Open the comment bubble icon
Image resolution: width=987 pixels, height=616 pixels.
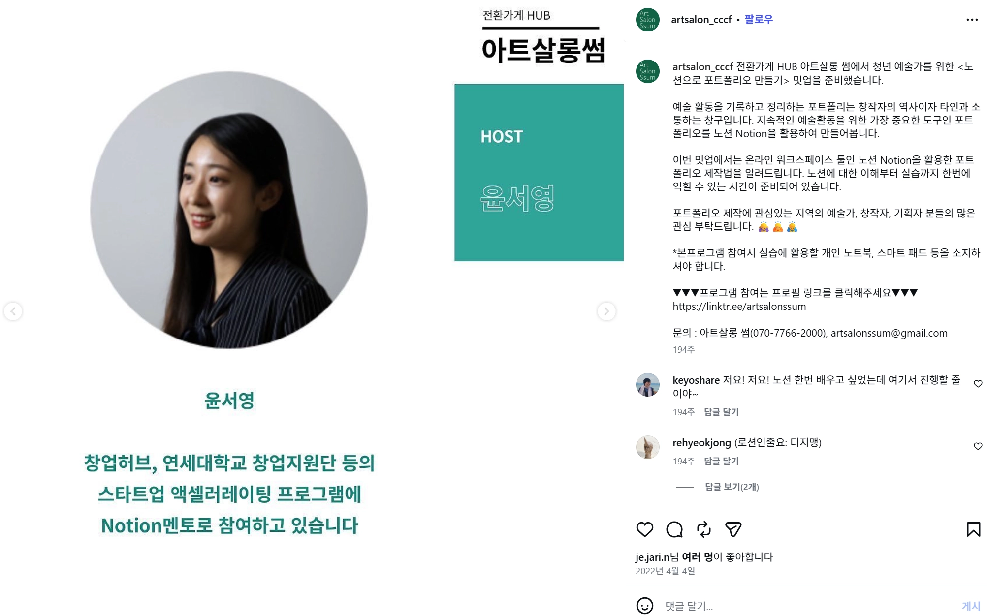point(674,529)
